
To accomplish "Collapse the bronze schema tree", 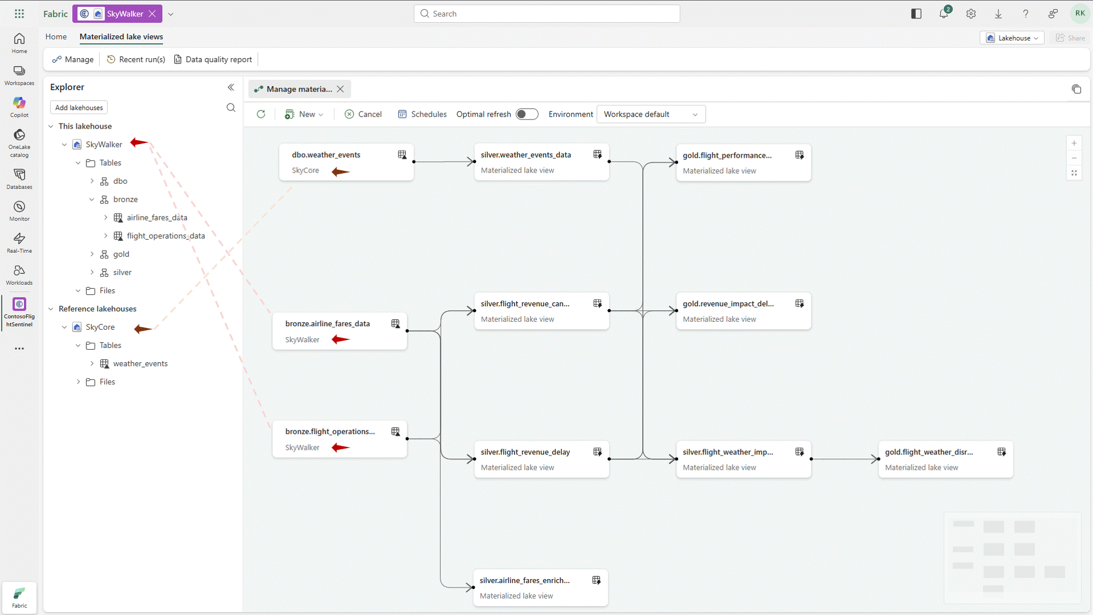I will click(x=92, y=199).
